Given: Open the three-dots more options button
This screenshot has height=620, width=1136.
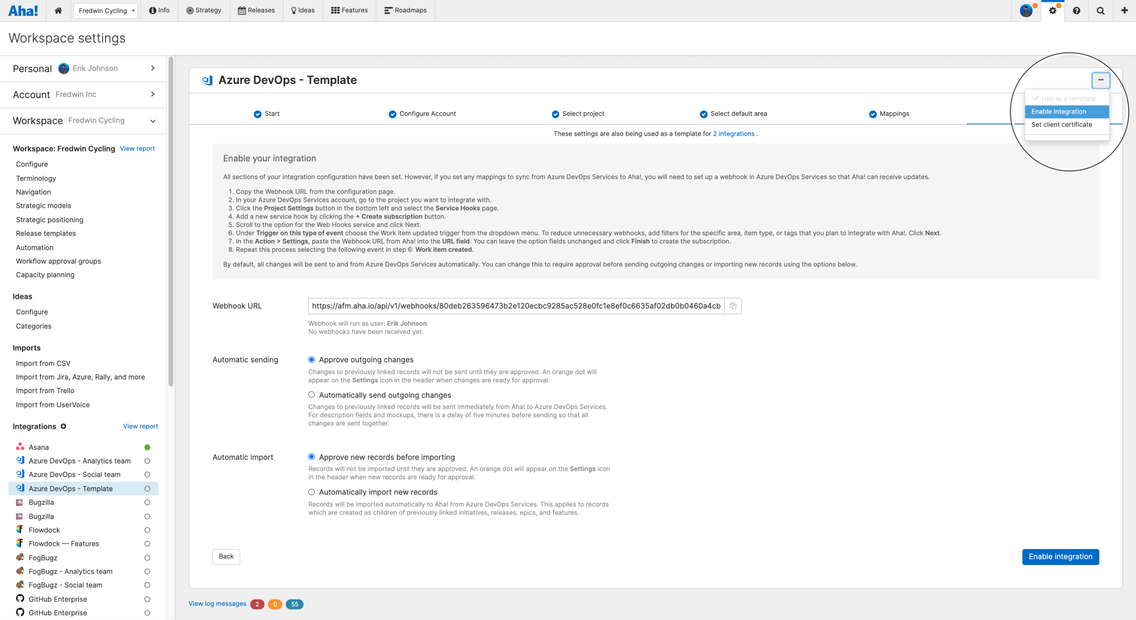Looking at the screenshot, I should (x=1100, y=80).
